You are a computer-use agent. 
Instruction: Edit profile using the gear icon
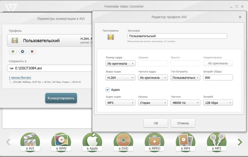pos(23,52)
